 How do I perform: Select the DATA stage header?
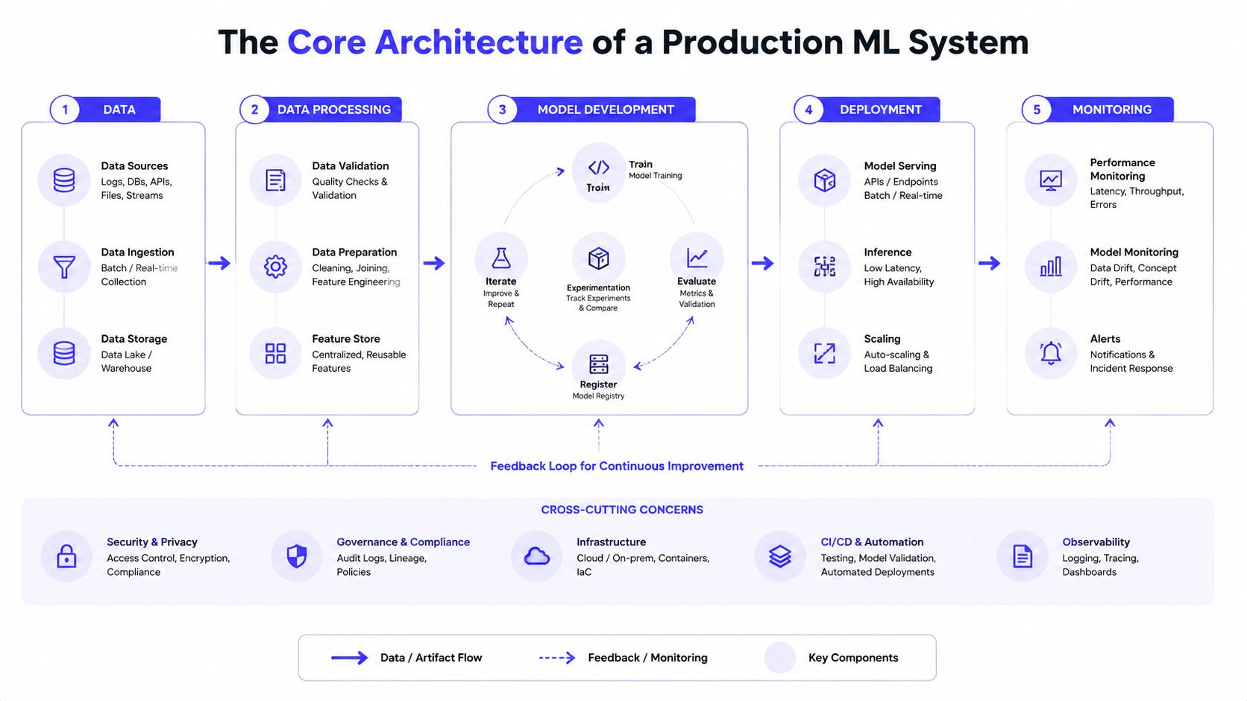(105, 110)
